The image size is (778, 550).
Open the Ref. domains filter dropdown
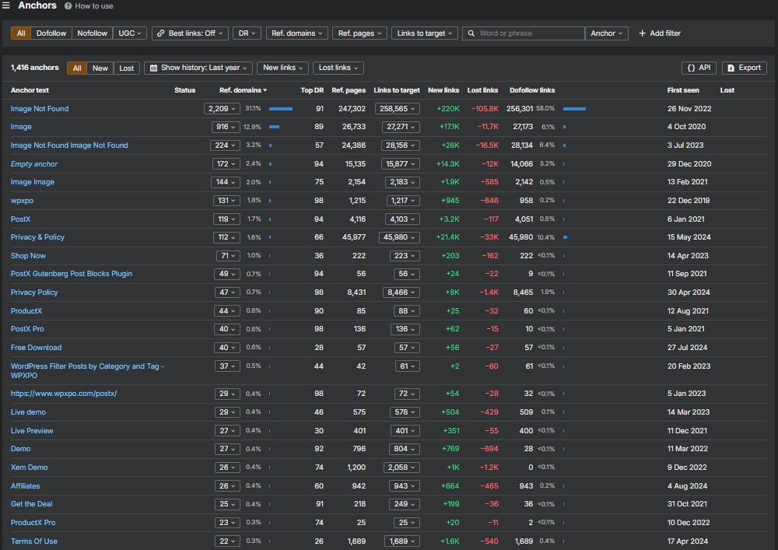point(296,33)
